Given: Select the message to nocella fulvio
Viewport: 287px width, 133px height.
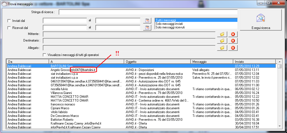Looking at the screenshot, I should (x=141, y=89).
